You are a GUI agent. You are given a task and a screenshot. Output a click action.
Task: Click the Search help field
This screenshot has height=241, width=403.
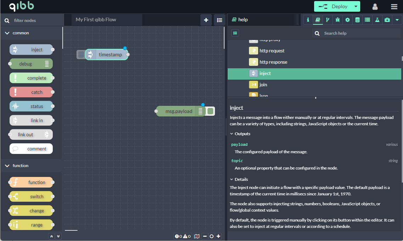tap(357, 33)
